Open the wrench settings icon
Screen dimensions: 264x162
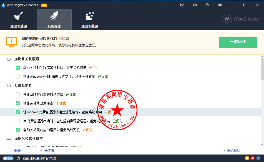tap(207, 5)
